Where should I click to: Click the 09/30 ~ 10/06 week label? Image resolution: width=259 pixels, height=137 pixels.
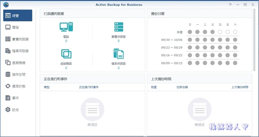tap(172, 40)
